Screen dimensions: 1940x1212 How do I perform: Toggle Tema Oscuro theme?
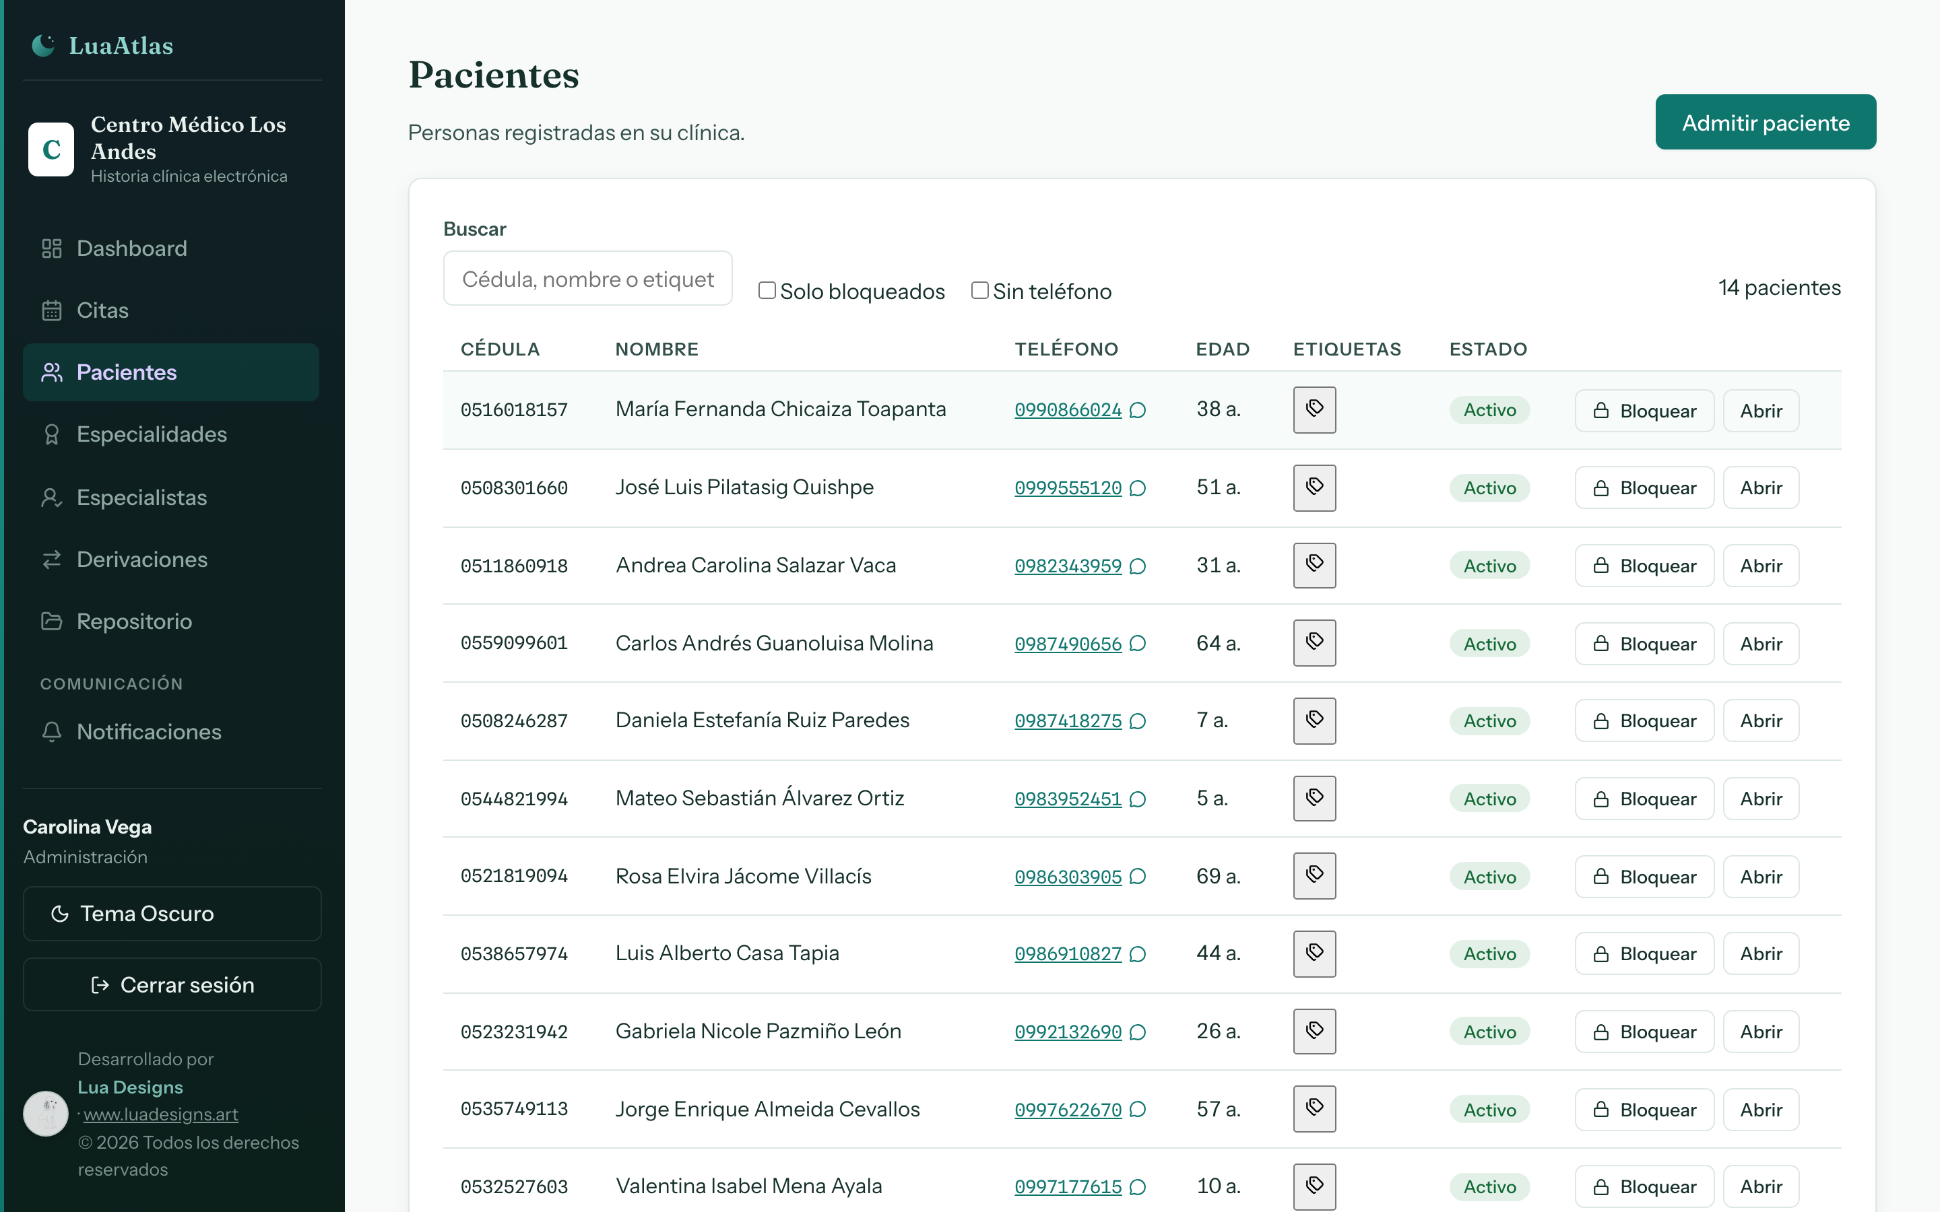[172, 914]
